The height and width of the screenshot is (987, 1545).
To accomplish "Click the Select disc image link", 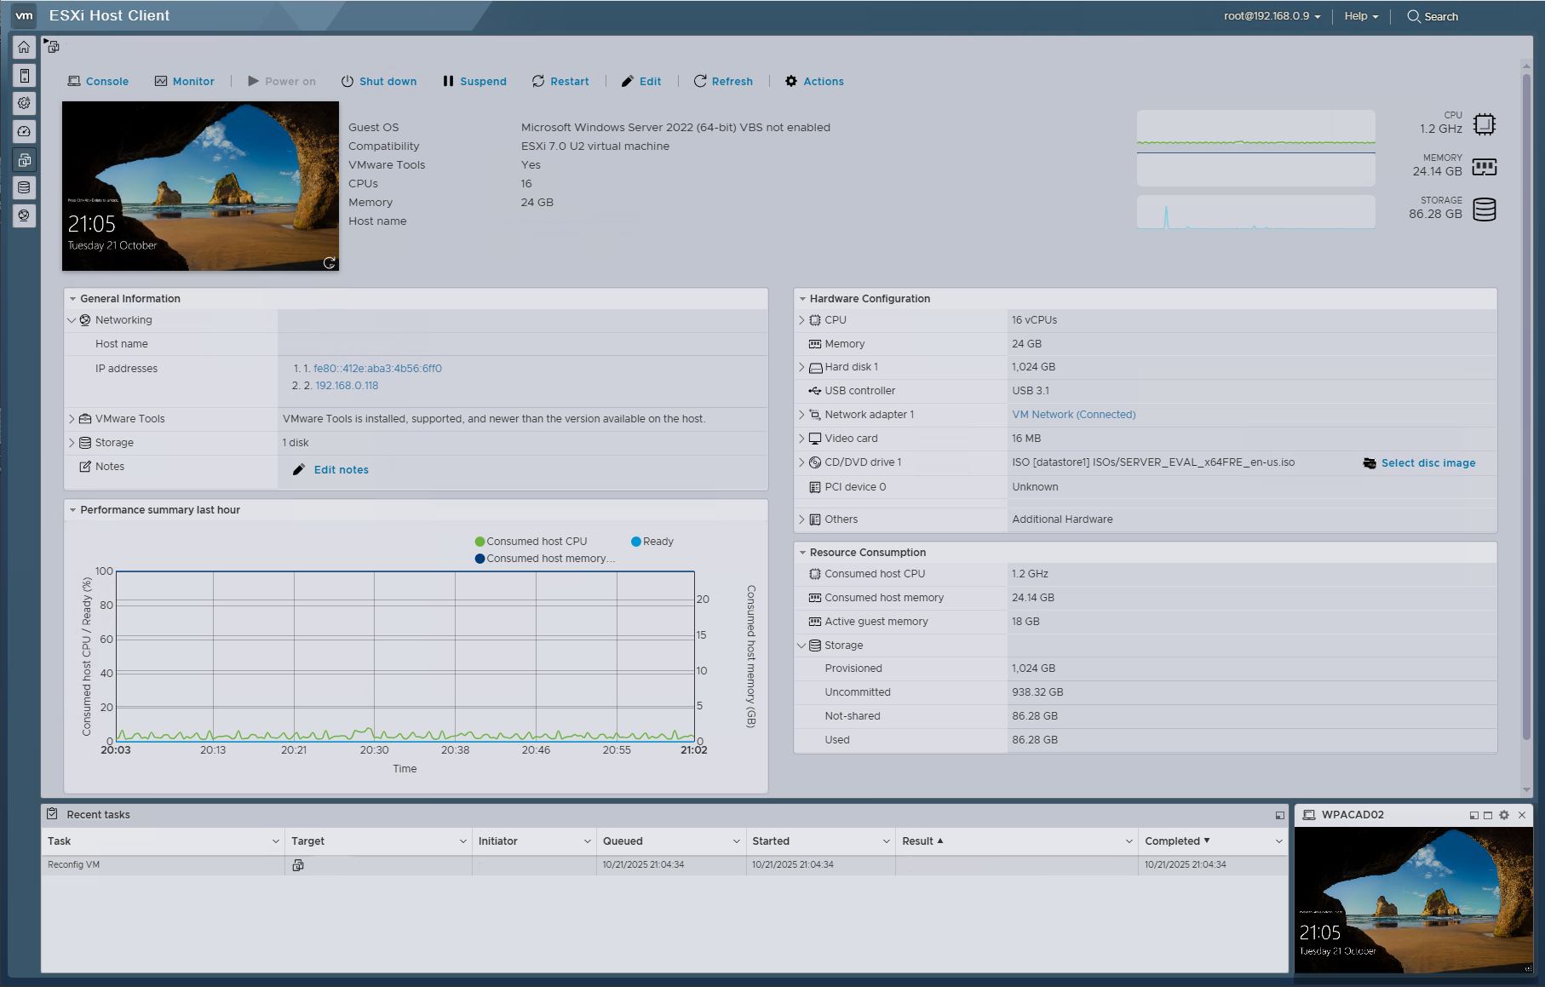I will click(1427, 462).
